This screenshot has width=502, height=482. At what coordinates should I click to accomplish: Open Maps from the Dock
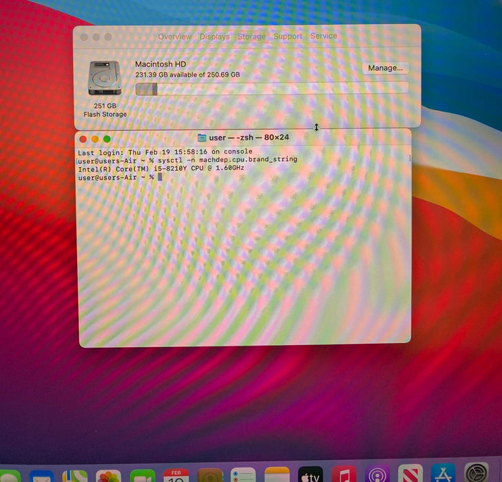(x=75, y=476)
